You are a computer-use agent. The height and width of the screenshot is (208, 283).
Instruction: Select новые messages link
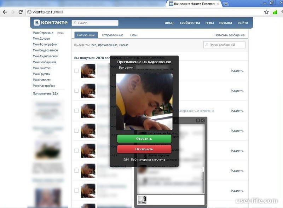click(x=123, y=45)
